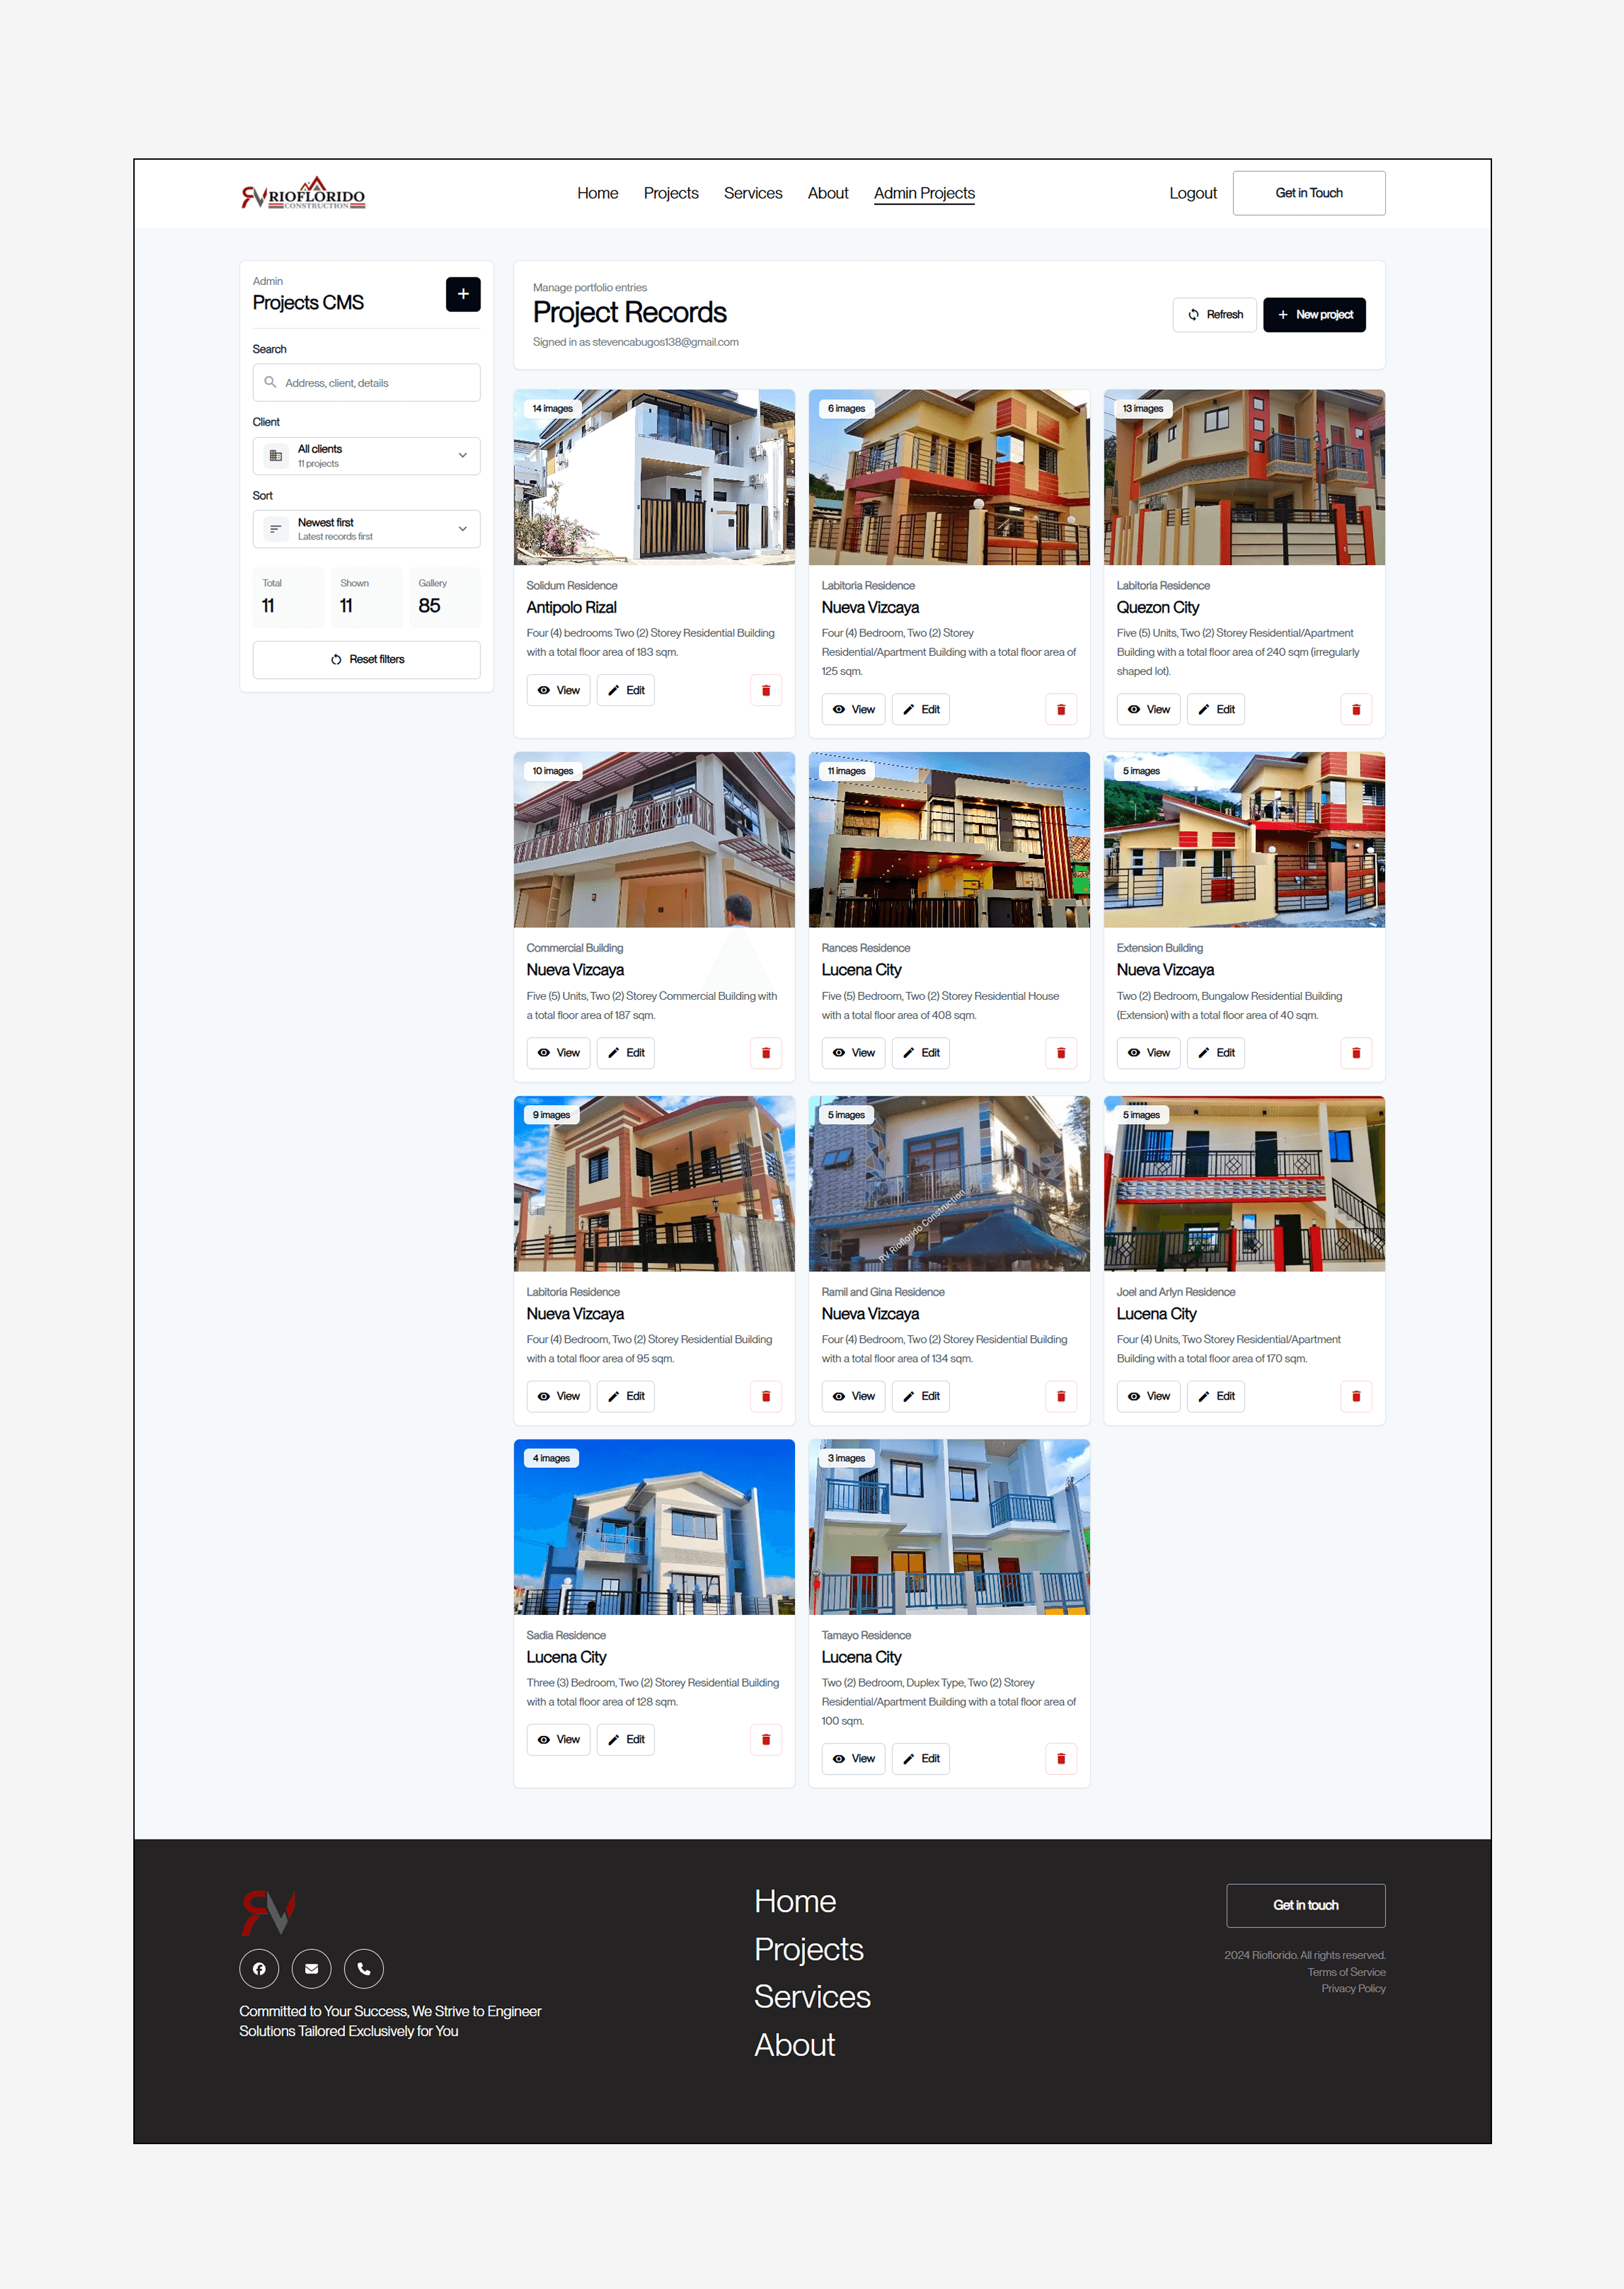
Task: Go to Services in top navigation
Action: (753, 193)
